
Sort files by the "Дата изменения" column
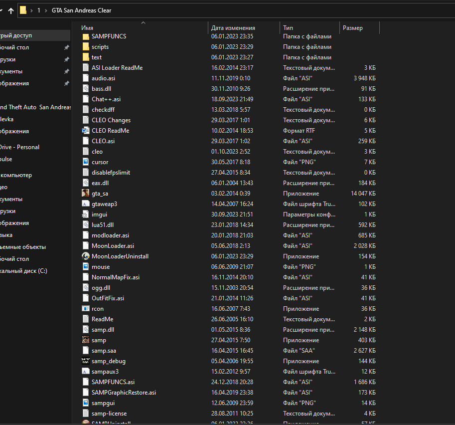point(233,28)
